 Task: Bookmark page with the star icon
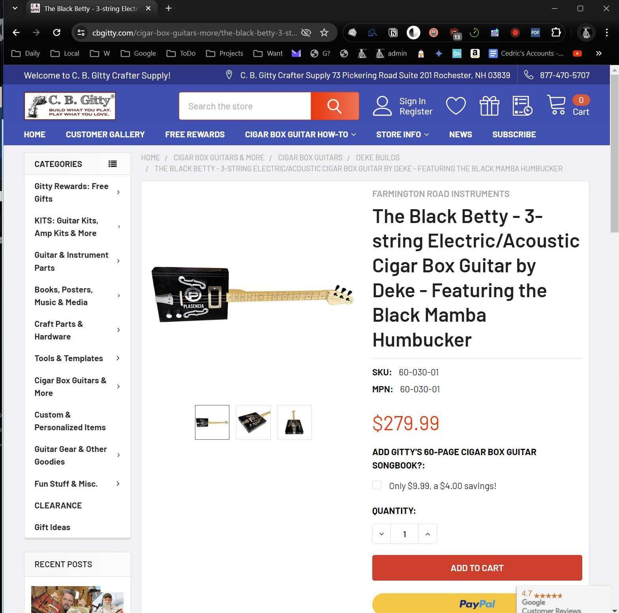[324, 32]
